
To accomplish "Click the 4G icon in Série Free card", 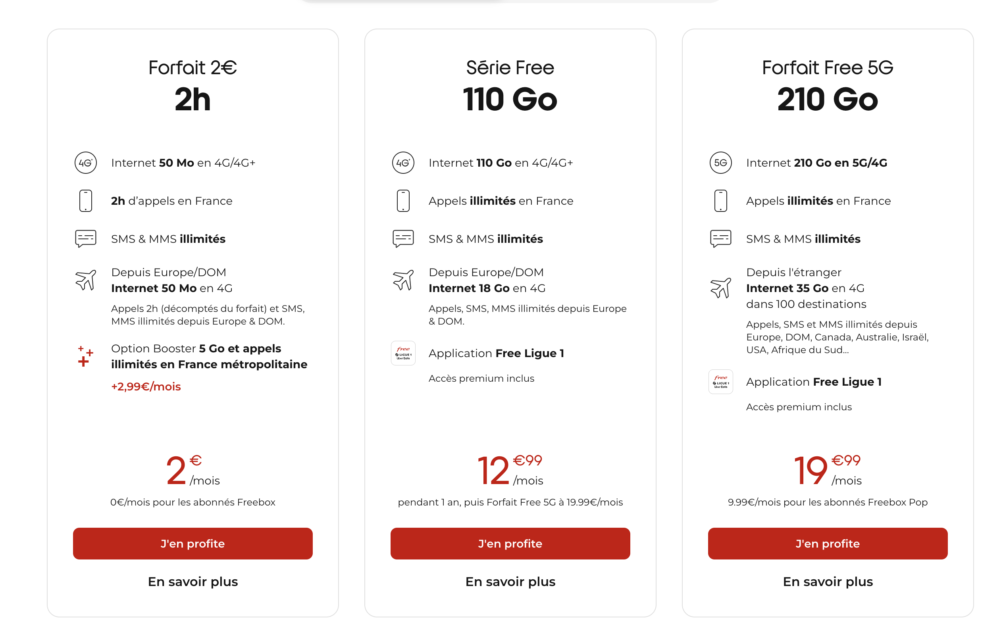I will click(x=403, y=163).
